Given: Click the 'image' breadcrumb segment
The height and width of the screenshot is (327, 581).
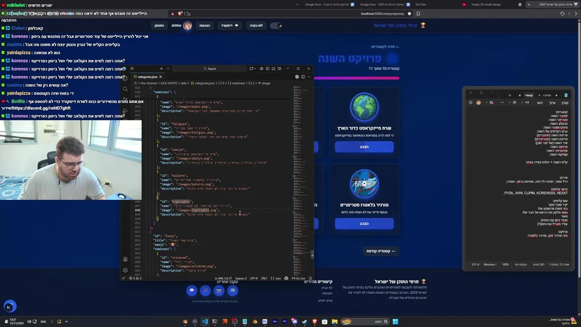Looking at the screenshot, I should [x=264, y=83].
